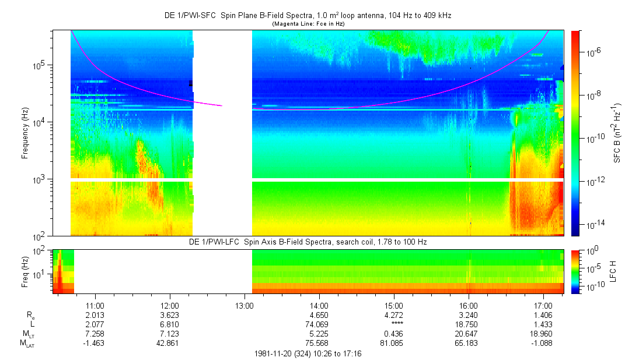Select the 11:00 time axis label
This screenshot has width=632, height=361.
(x=95, y=305)
